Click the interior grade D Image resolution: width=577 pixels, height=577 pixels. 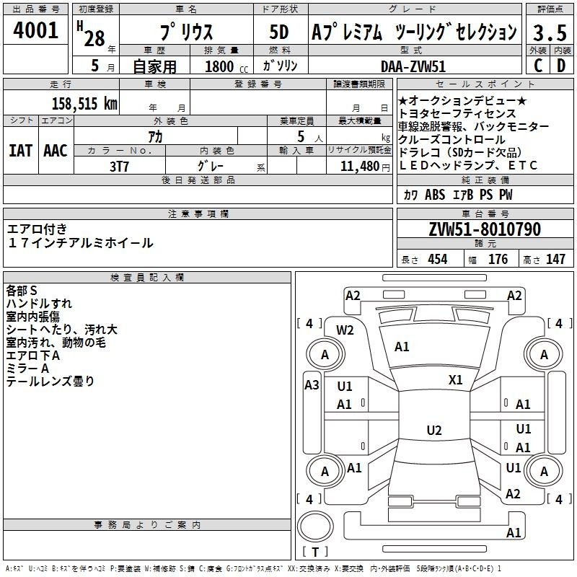(561, 66)
